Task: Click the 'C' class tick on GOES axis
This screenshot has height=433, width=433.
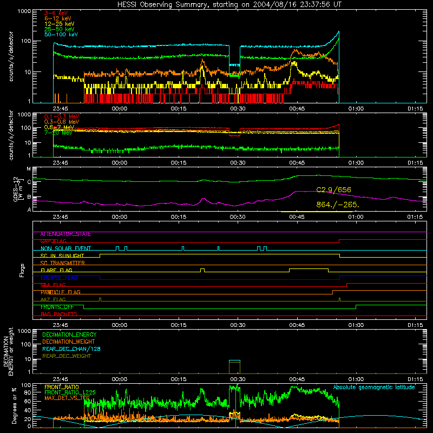Action: (x=29, y=182)
